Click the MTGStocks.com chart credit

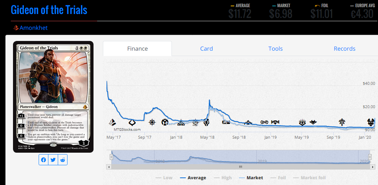click(x=127, y=130)
